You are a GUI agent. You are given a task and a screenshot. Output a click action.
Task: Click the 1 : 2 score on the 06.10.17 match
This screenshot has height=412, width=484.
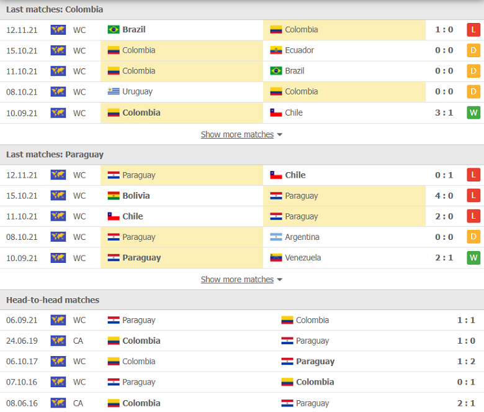pos(466,361)
